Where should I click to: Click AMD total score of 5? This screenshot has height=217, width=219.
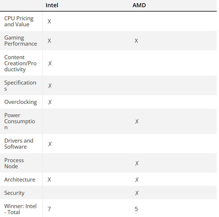click(136, 209)
